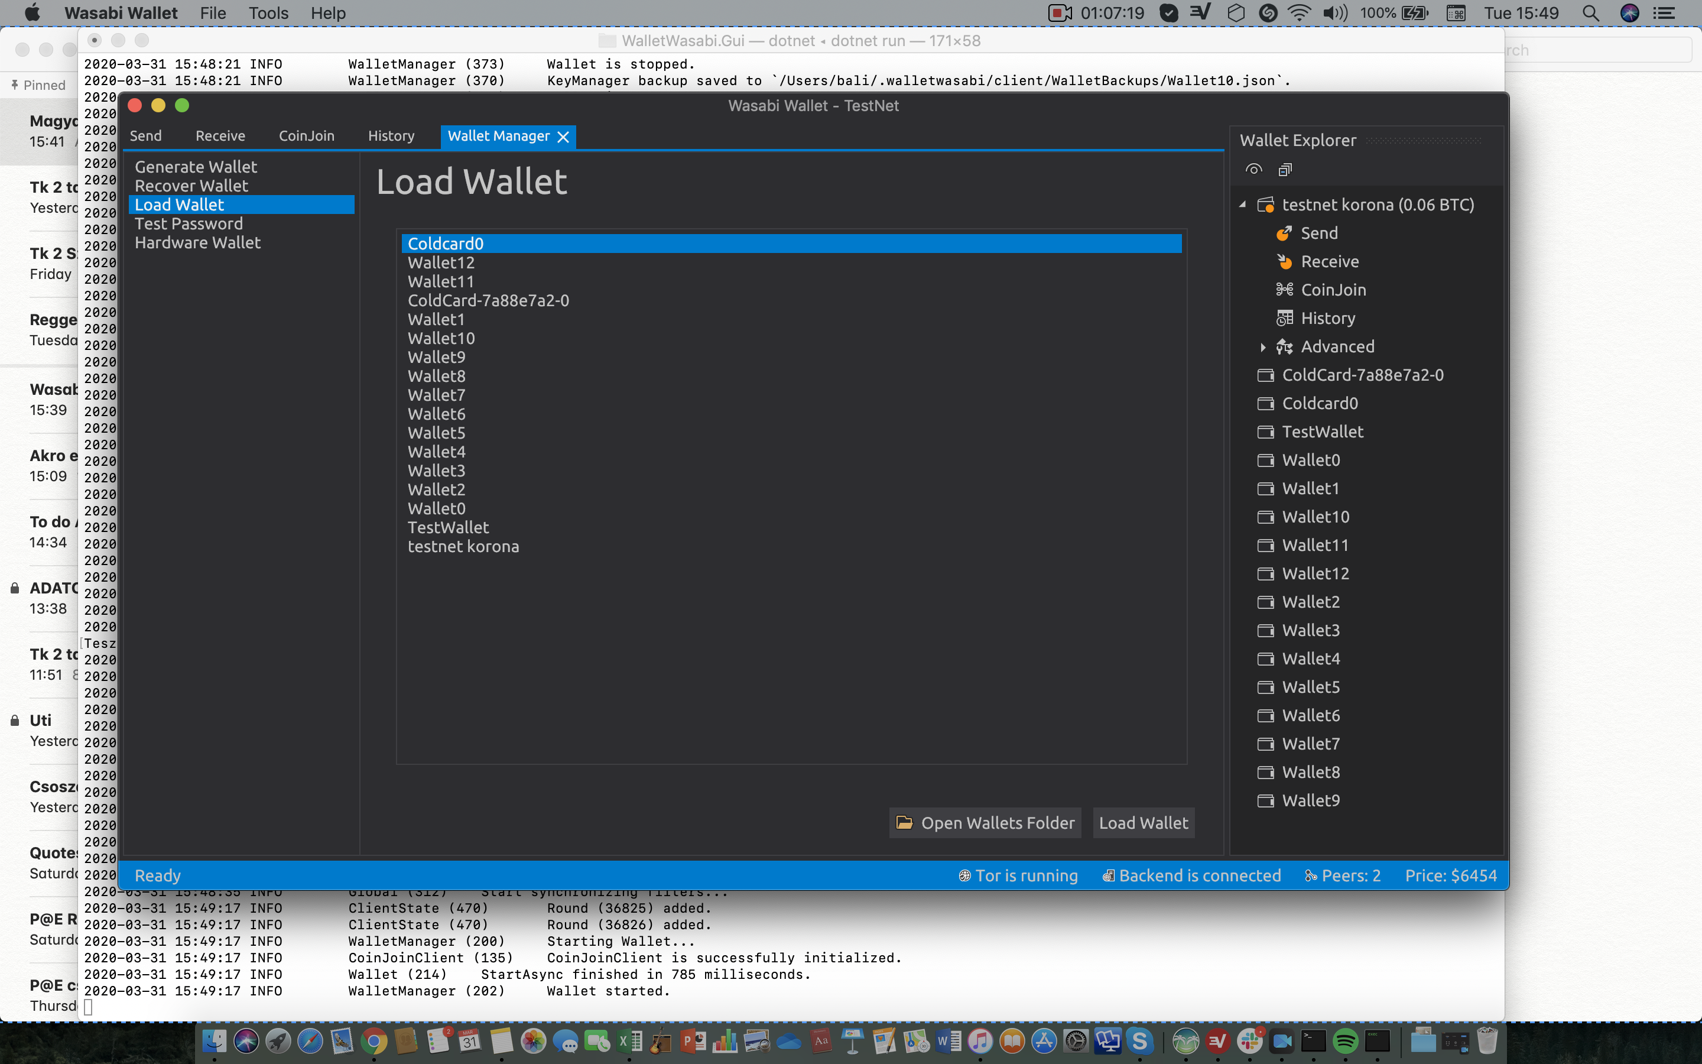Collapse all wallets using the Wallet Explorer icon
This screenshot has height=1064, width=1702.
point(1285,169)
